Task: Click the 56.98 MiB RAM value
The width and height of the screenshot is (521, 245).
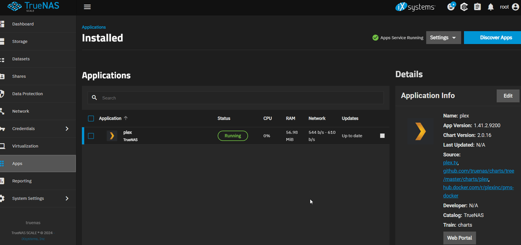Action: point(292,136)
